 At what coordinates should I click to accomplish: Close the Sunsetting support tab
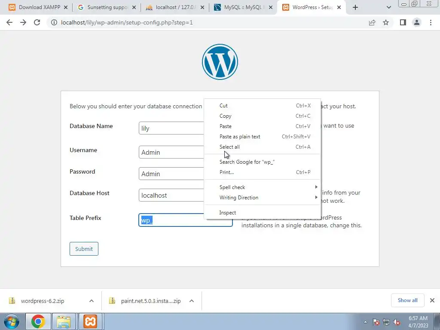tap(134, 8)
